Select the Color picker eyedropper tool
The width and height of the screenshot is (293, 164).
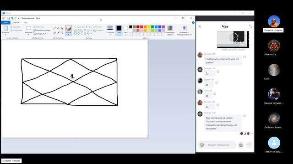tap(58, 33)
